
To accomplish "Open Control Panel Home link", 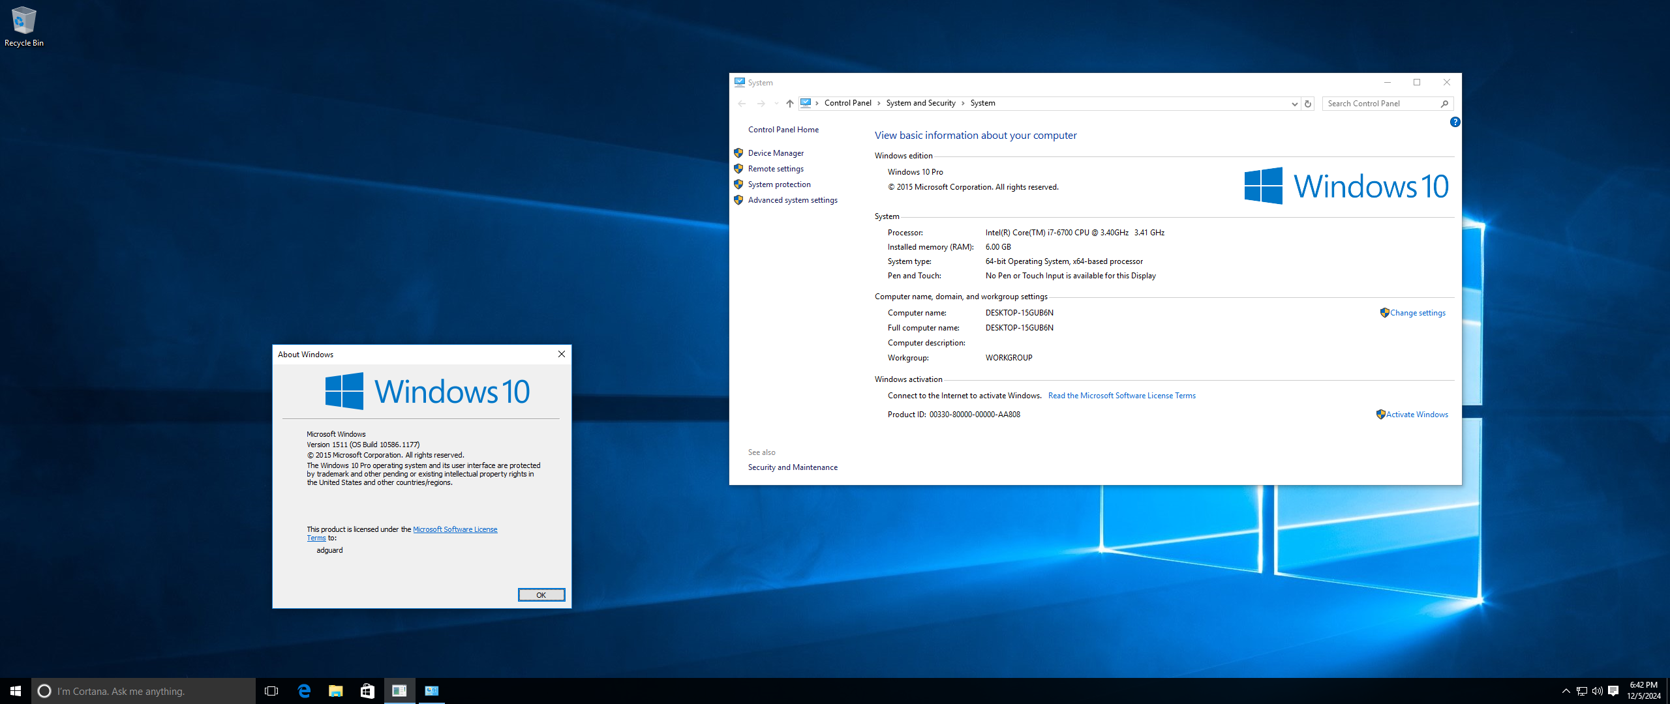I will 783,130.
